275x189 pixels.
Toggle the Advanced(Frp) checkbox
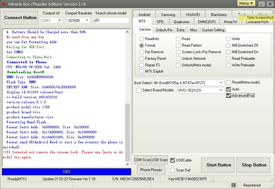(228, 95)
